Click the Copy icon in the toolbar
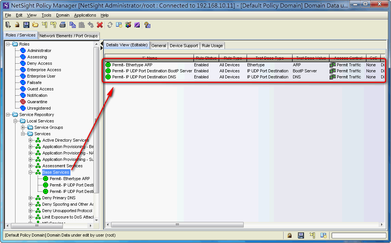The width and height of the screenshot is (391, 243). (73, 25)
